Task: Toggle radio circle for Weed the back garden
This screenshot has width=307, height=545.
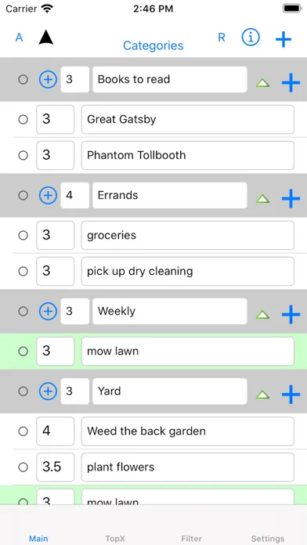Action: (23, 431)
